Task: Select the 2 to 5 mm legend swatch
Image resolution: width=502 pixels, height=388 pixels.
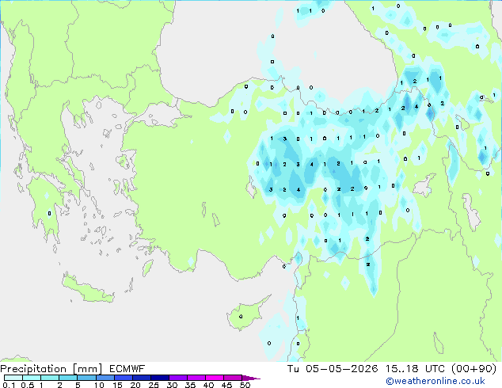Action: coord(68,378)
